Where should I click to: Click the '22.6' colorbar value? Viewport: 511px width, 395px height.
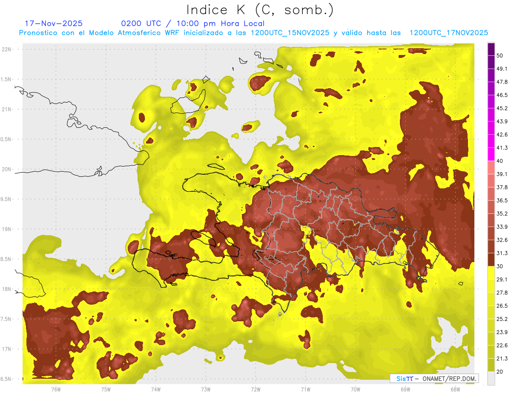point(502,345)
